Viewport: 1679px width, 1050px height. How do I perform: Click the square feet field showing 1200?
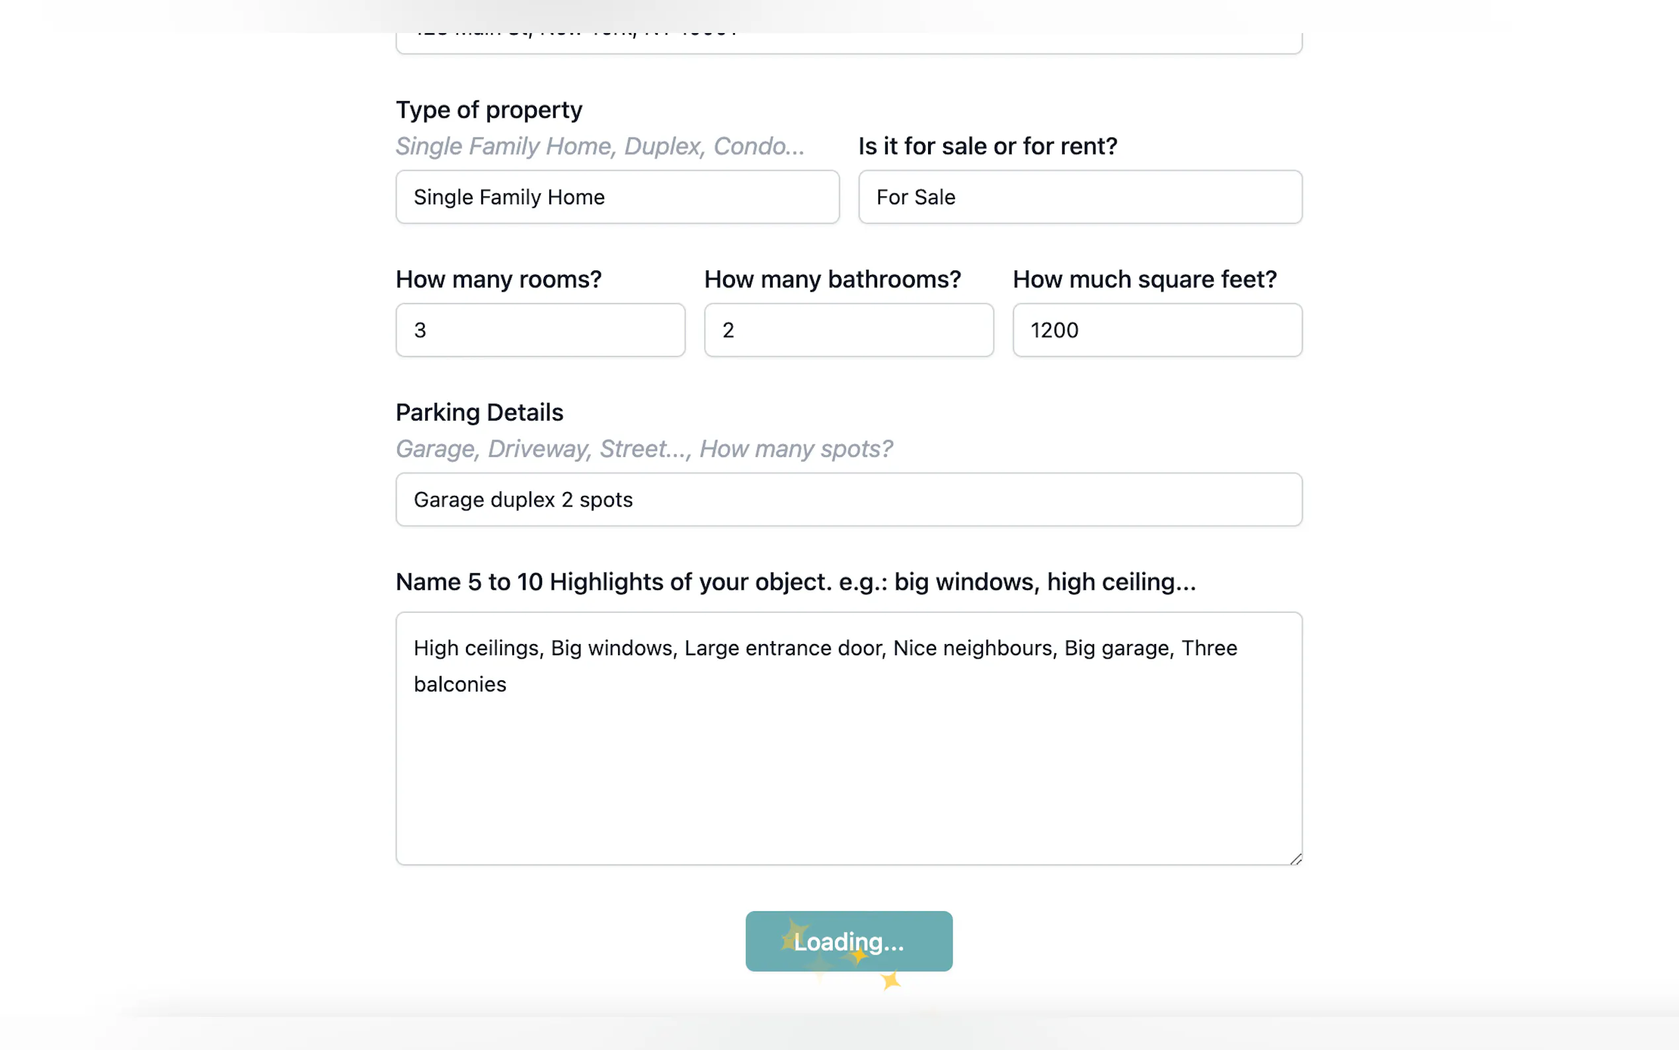click(1156, 330)
